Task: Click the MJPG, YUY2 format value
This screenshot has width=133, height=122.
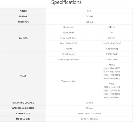Action: click(112, 54)
